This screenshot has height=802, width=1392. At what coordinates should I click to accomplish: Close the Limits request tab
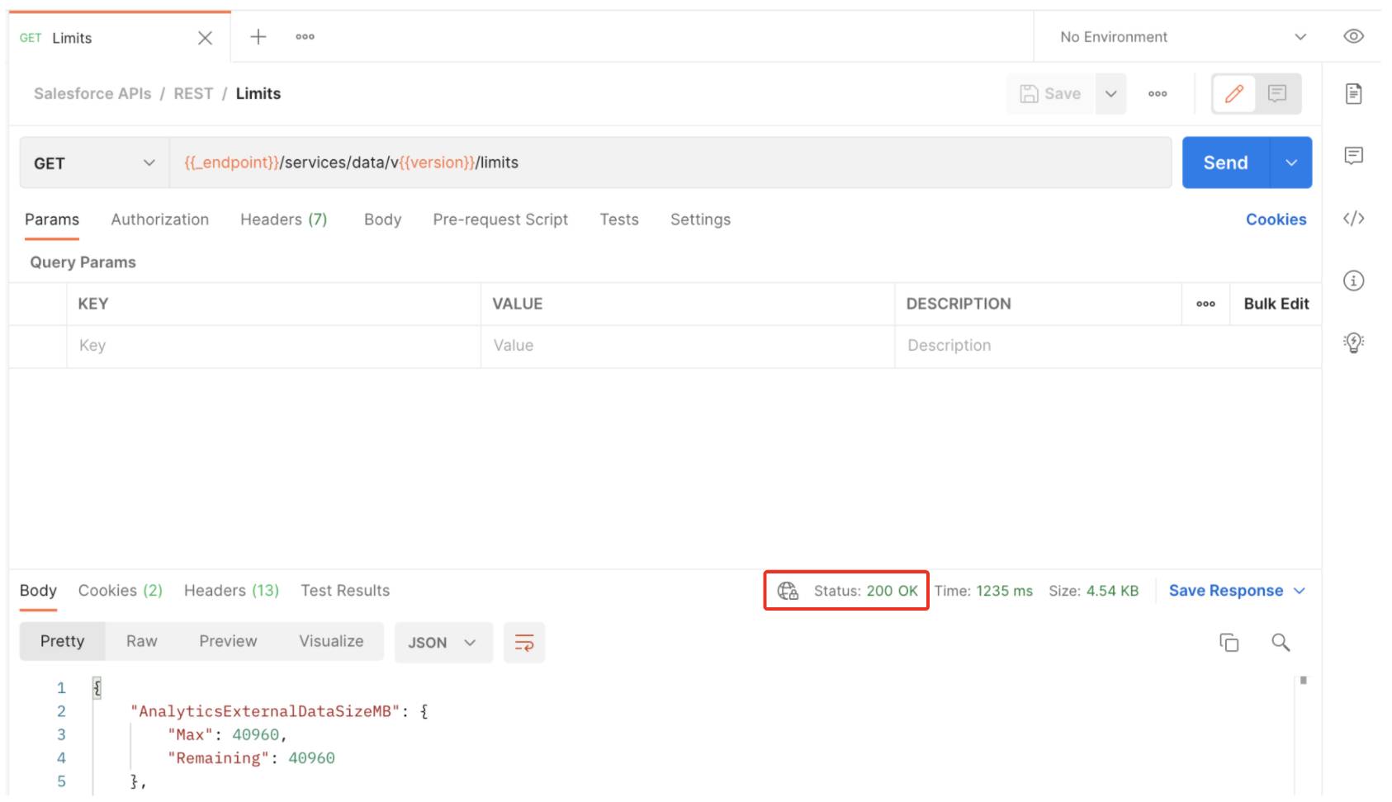coord(206,38)
